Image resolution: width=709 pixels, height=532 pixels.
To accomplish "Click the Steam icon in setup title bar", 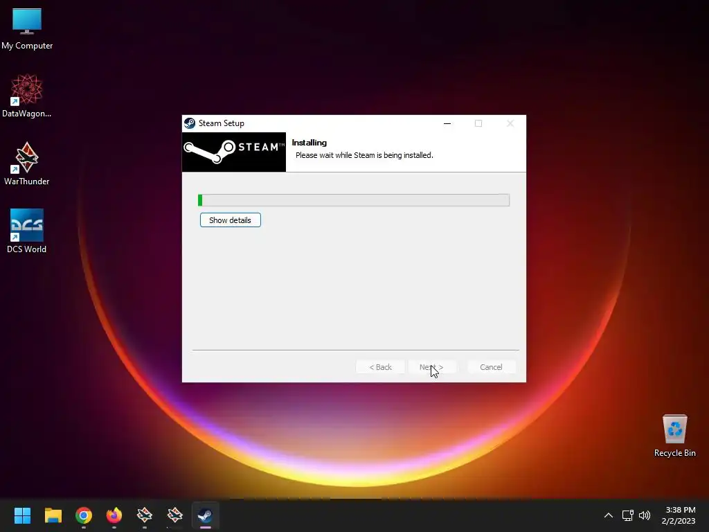I will click(190, 123).
